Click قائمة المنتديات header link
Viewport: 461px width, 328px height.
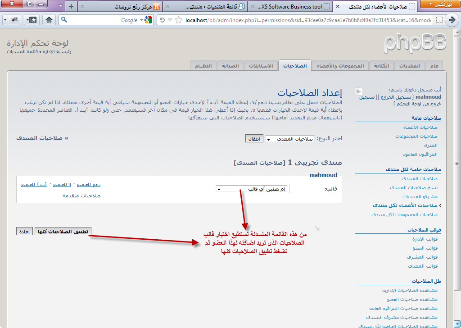pos(23,52)
